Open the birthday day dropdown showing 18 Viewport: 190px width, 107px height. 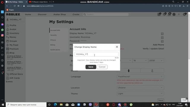click(x=140, y=61)
